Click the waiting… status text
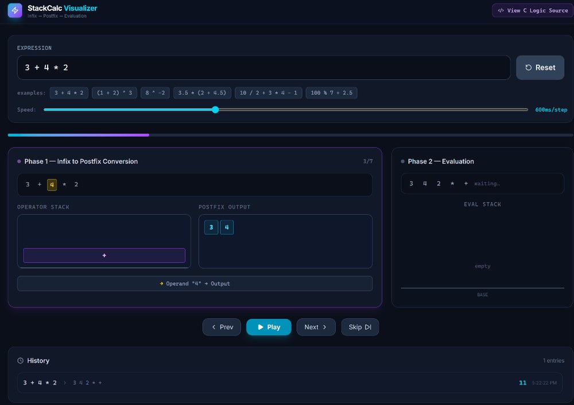Image resolution: width=574 pixels, height=405 pixels. [x=487, y=184]
